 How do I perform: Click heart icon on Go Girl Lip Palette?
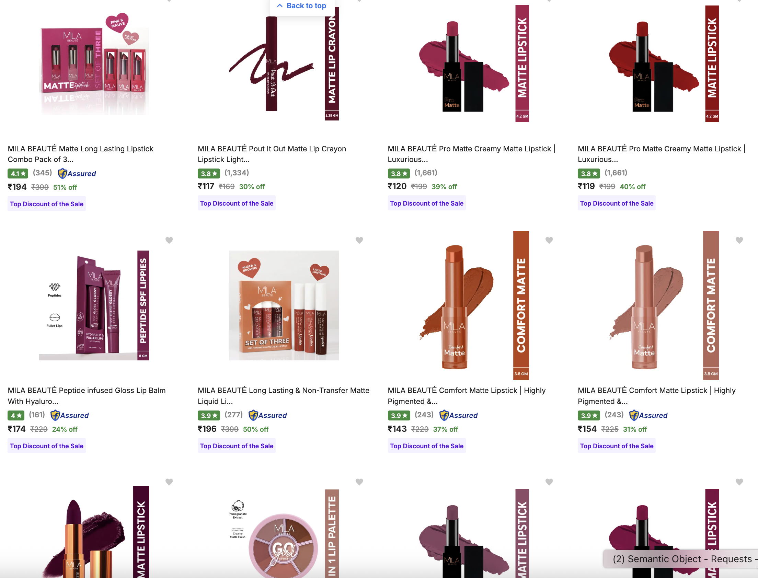pyautogui.click(x=359, y=482)
